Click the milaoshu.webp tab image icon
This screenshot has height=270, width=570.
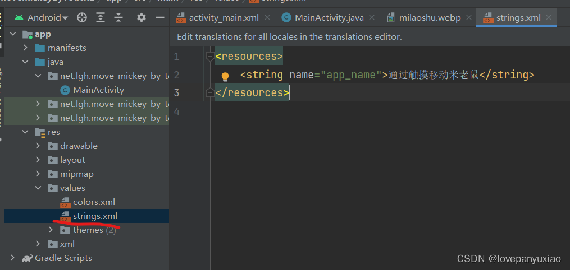pyautogui.click(x=391, y=18)
